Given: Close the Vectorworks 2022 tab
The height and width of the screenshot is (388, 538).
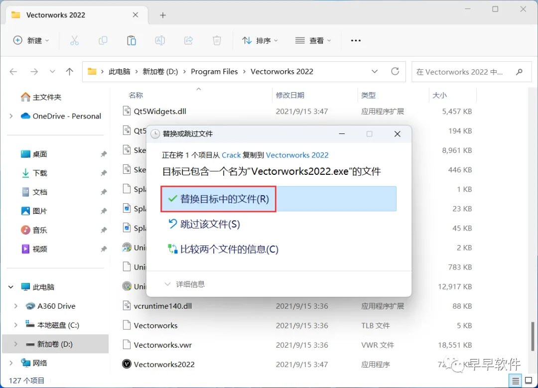Looking at the screenshot, I should pos(135,15).
